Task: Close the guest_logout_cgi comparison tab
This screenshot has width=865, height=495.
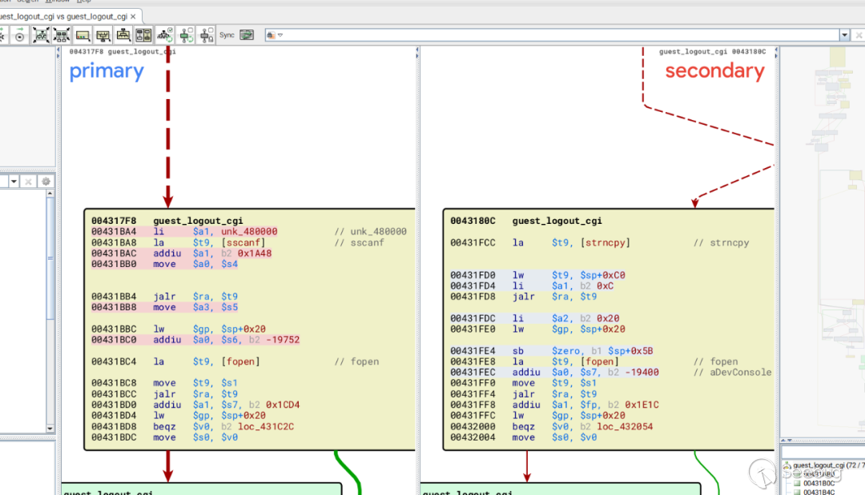Action: click(x=135, y=16)
